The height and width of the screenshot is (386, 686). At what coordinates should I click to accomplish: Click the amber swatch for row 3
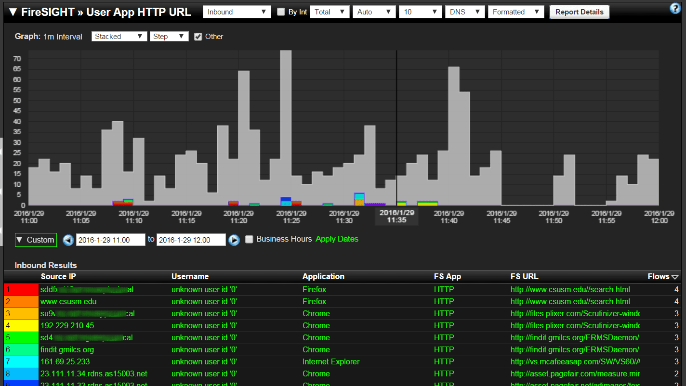point(21,314)
